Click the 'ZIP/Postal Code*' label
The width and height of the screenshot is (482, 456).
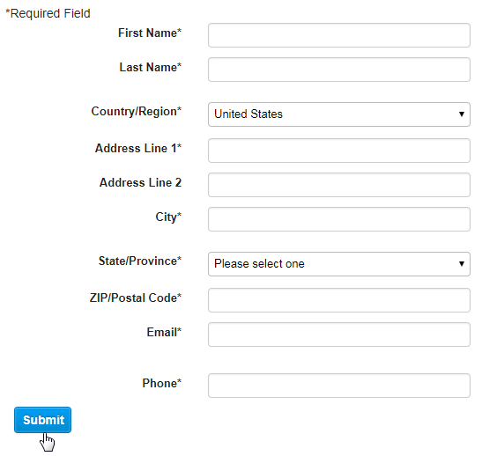pyautogui.click(x=136, y=298)
